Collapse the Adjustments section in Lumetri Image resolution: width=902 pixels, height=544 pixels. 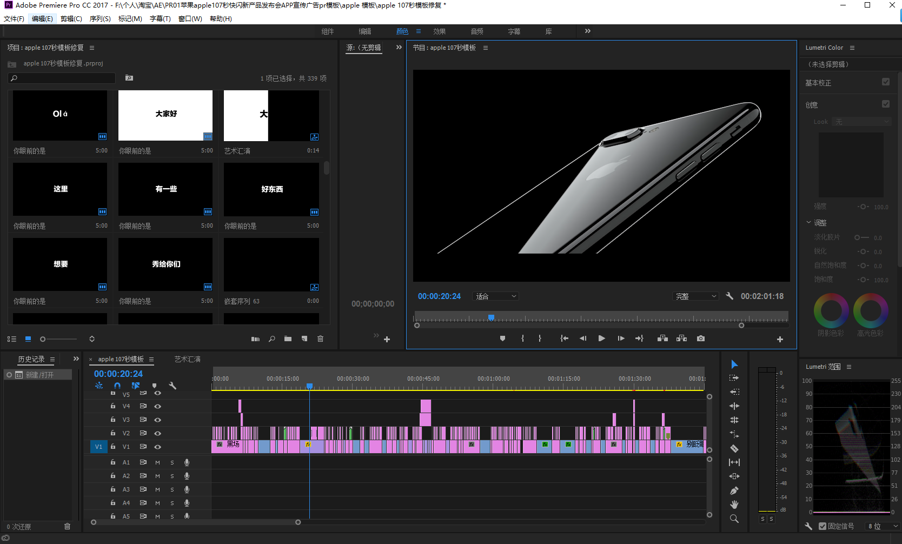pos(809,222)
